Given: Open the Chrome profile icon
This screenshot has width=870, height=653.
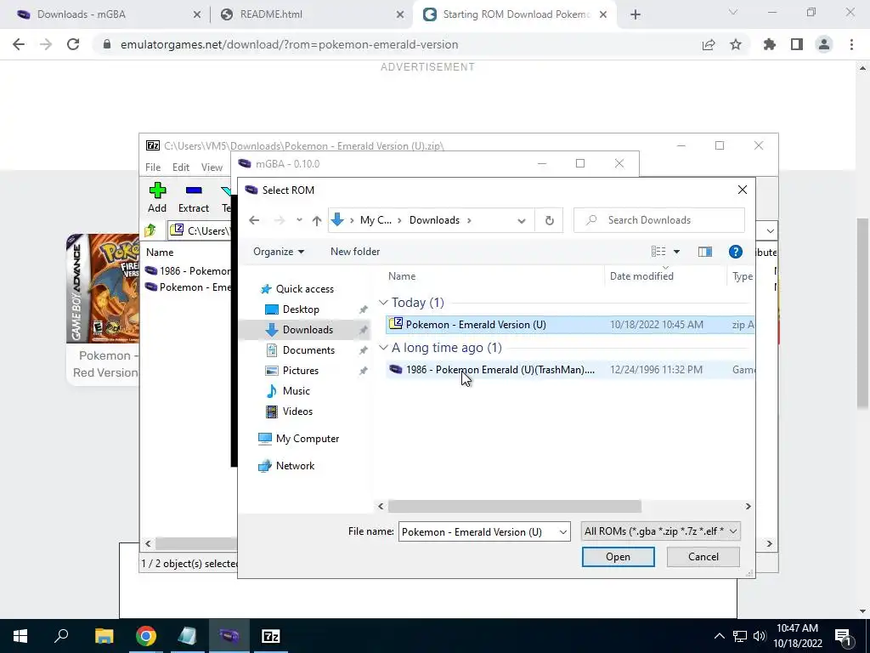Looking at the screenshot, I should [x=824, y=45].
